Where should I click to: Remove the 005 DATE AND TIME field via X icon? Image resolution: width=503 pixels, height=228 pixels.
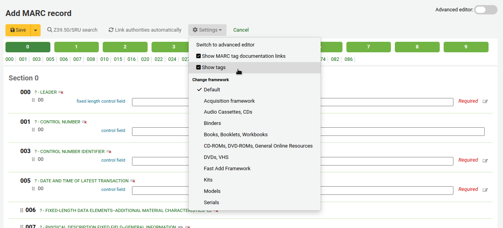(133, 181)
